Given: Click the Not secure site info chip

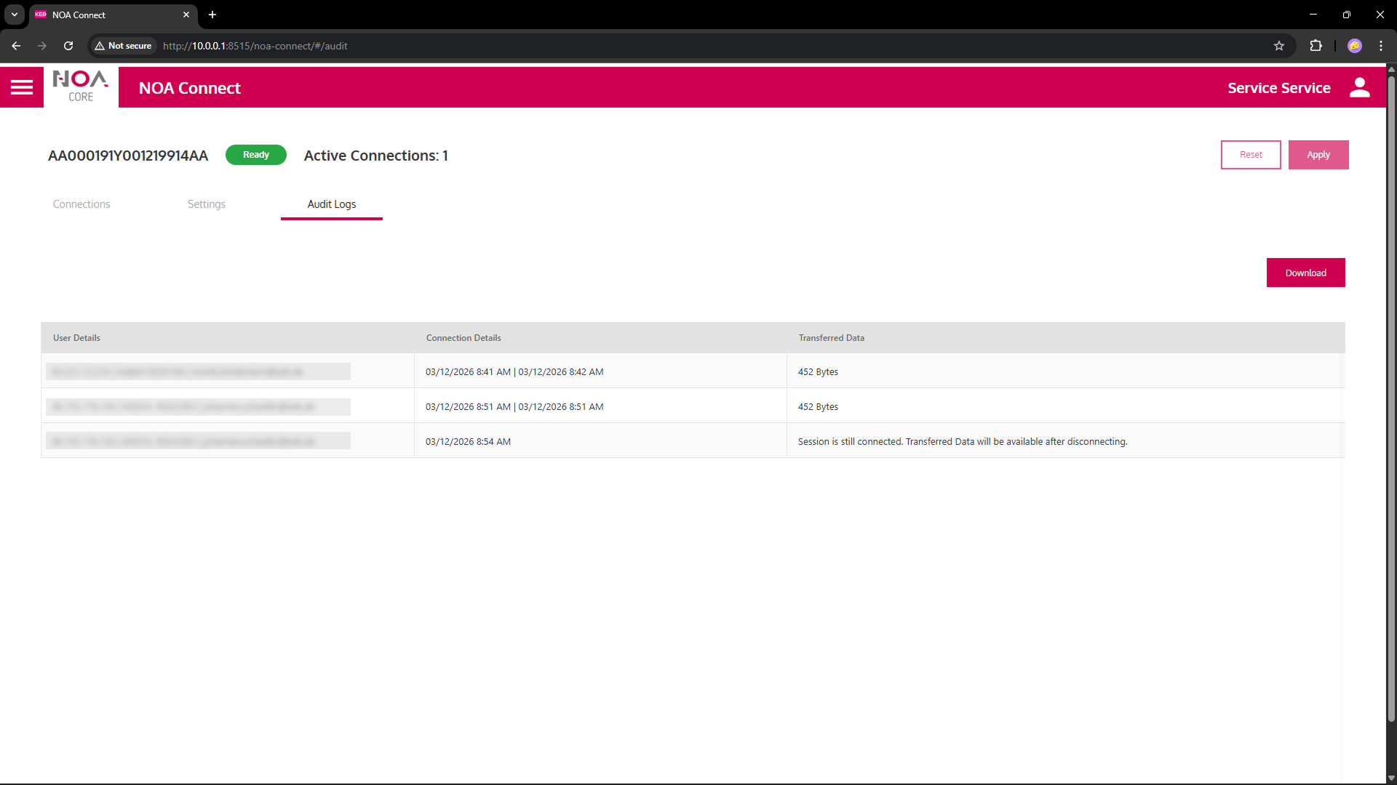Looking at the screenshot, I should tap(123, 46).
